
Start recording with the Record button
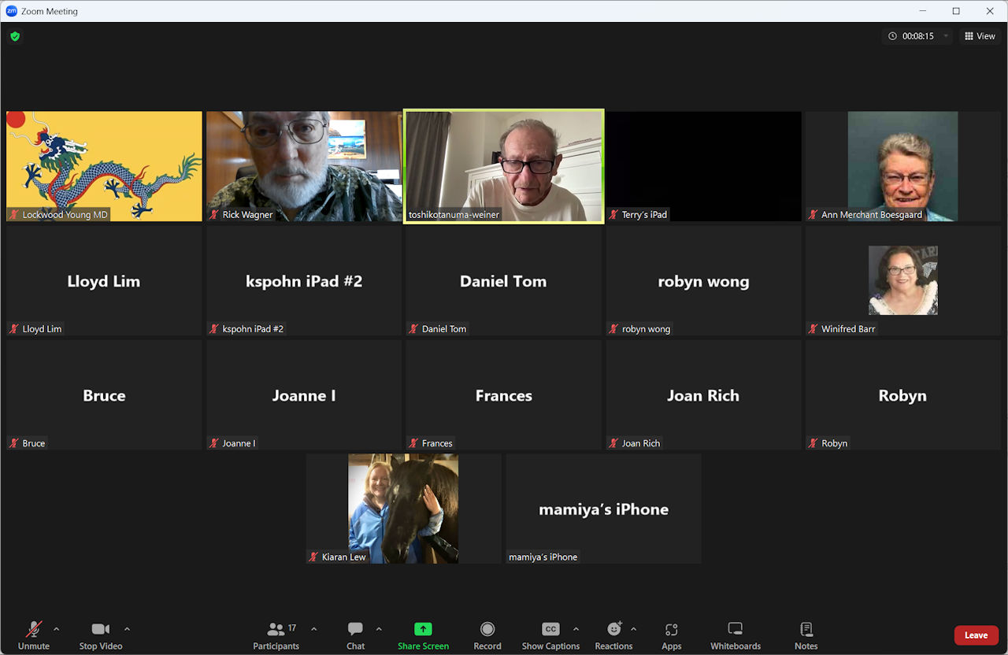pyautogui.click(x=487, y=635)
